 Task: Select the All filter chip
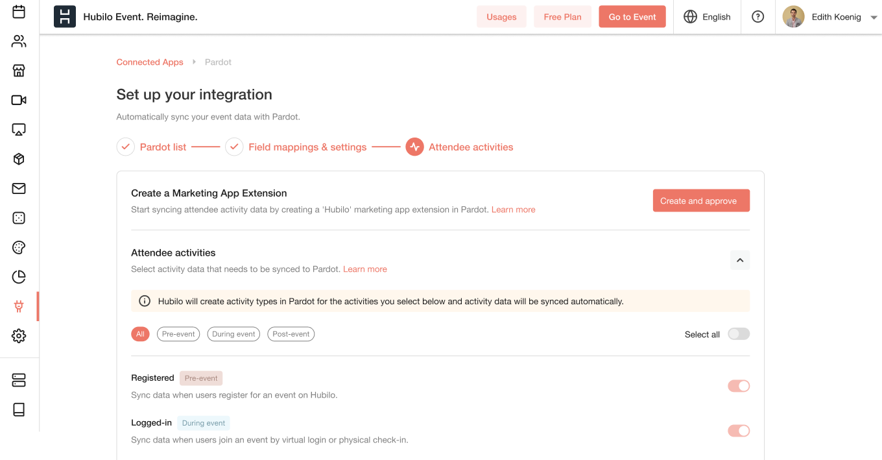[140, 334]
